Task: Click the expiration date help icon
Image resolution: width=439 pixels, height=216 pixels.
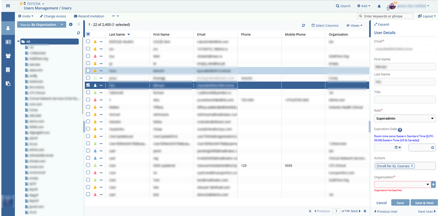Action: [400, 130]
